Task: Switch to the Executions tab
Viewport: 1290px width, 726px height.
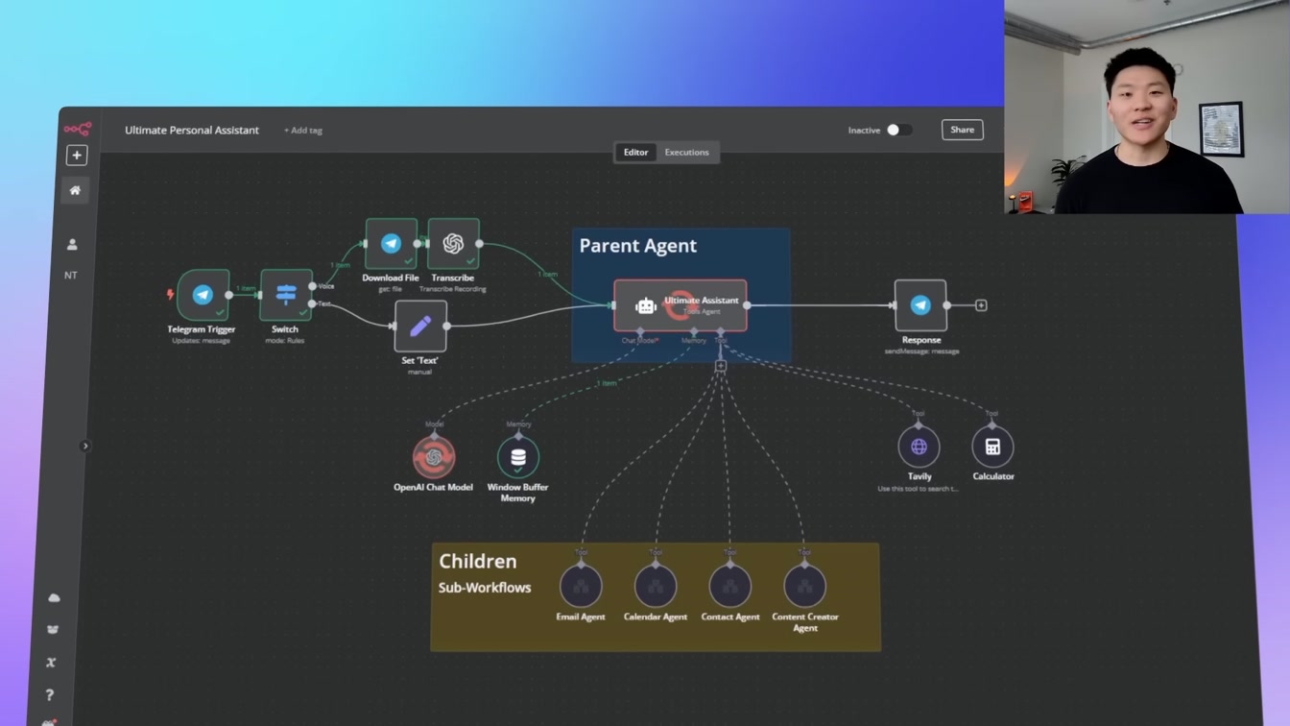Action: [x=687, y=152]
